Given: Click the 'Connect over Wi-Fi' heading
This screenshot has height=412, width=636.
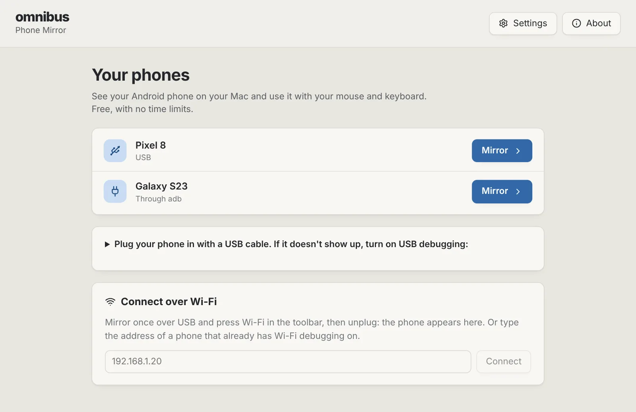Looking at the screenshot, I should click(169, 302).
